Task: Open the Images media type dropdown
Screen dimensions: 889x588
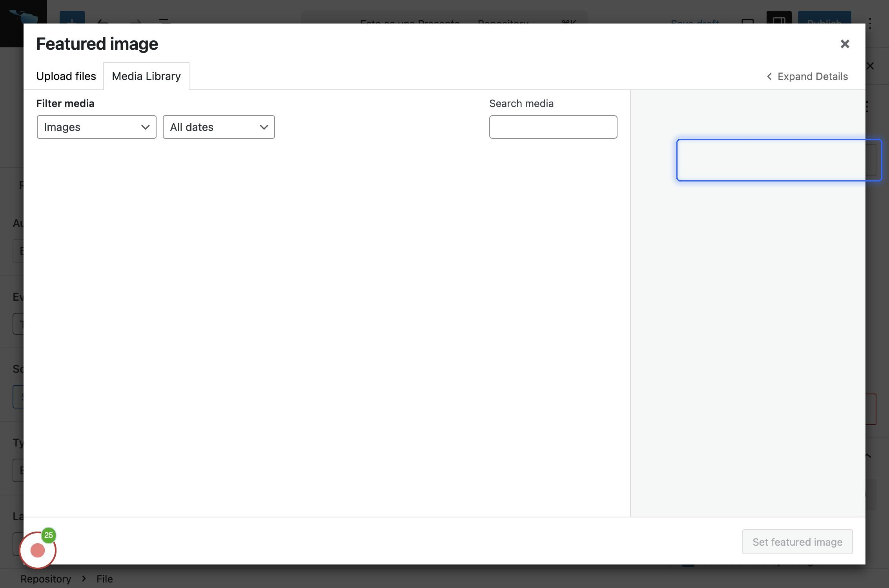Action: 97,127
